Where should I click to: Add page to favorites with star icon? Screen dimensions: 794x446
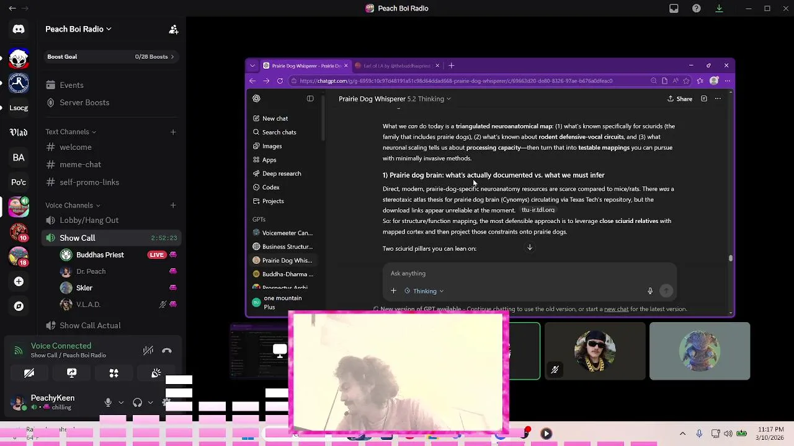(x=686, y=81)
